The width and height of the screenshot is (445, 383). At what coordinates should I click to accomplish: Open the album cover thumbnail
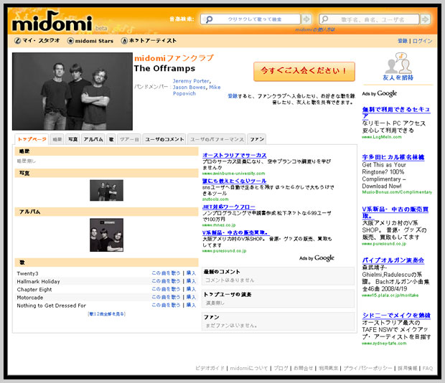[x=106, y=235]
